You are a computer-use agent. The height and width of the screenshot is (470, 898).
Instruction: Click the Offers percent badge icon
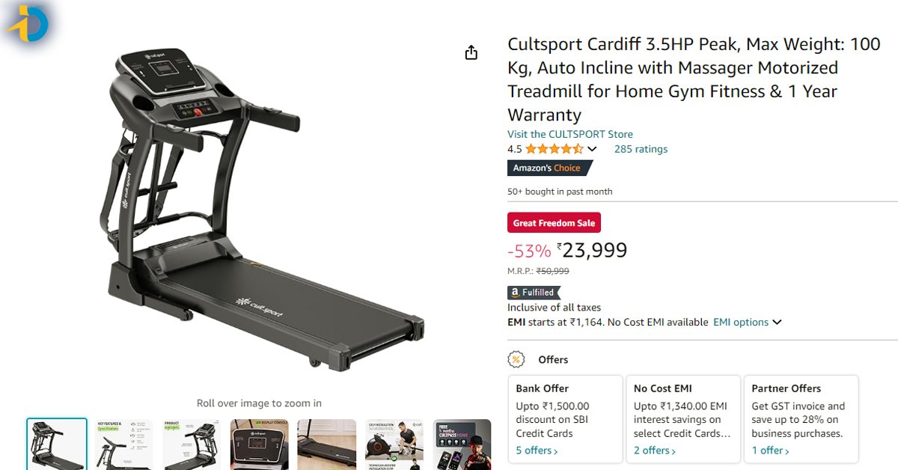(x=516, y=359)
